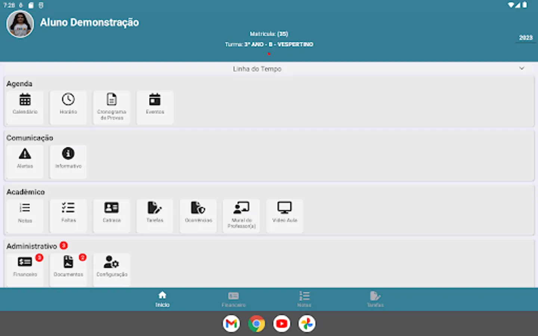The image size is (538, 336).
Task: Click the student profile photo
Action: (20, 24)
